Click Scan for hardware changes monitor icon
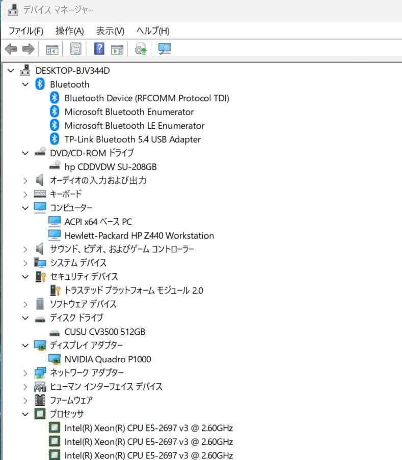Screen dimensions: 402x460 click(165, 49)
